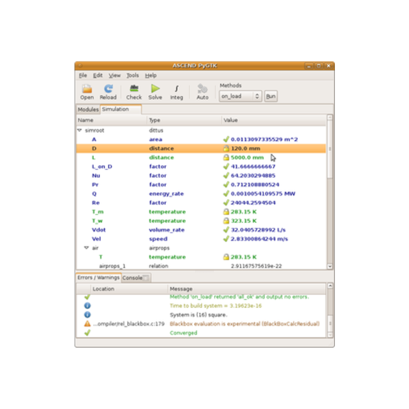Reload the model with Reload icon
Viewport: 409px width, 409px height.
108,89
